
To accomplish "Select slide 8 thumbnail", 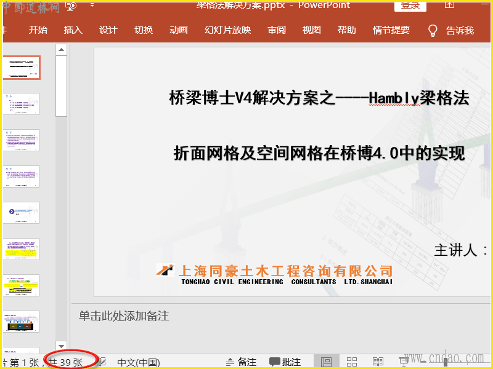I will [22, 322].
